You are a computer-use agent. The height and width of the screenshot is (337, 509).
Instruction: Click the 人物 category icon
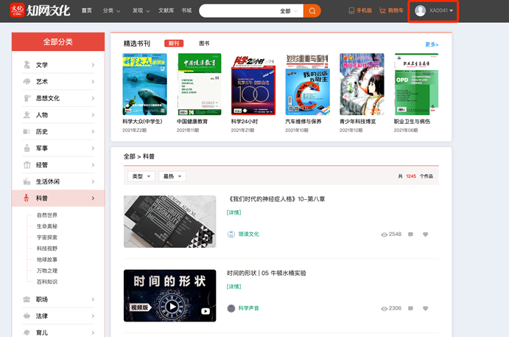tap(27, 115)
